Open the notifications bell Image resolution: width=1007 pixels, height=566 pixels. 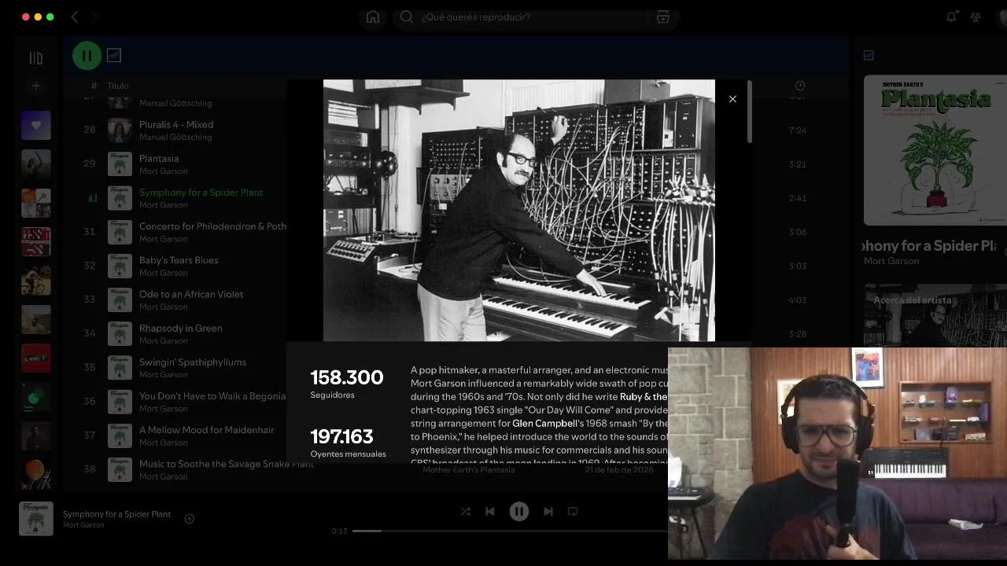coord(951,17)
